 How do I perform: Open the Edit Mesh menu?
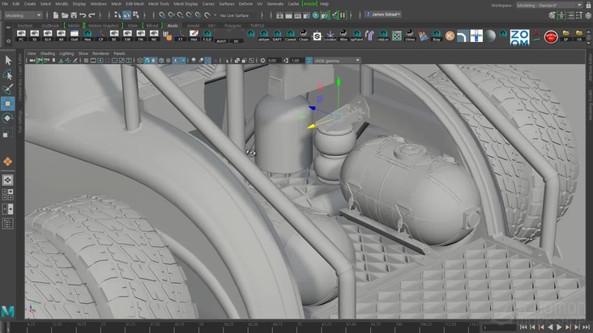(134, 4)
